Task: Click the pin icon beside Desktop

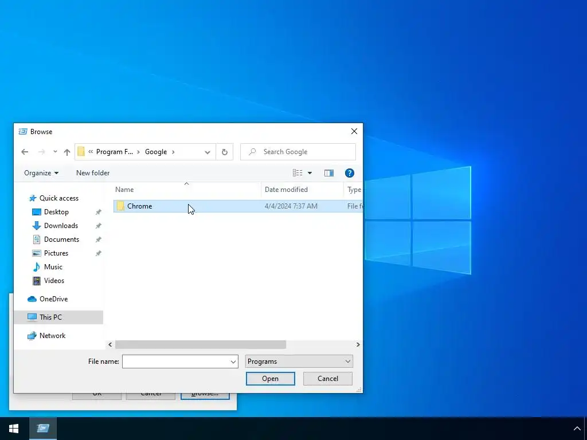Action: 98,212
